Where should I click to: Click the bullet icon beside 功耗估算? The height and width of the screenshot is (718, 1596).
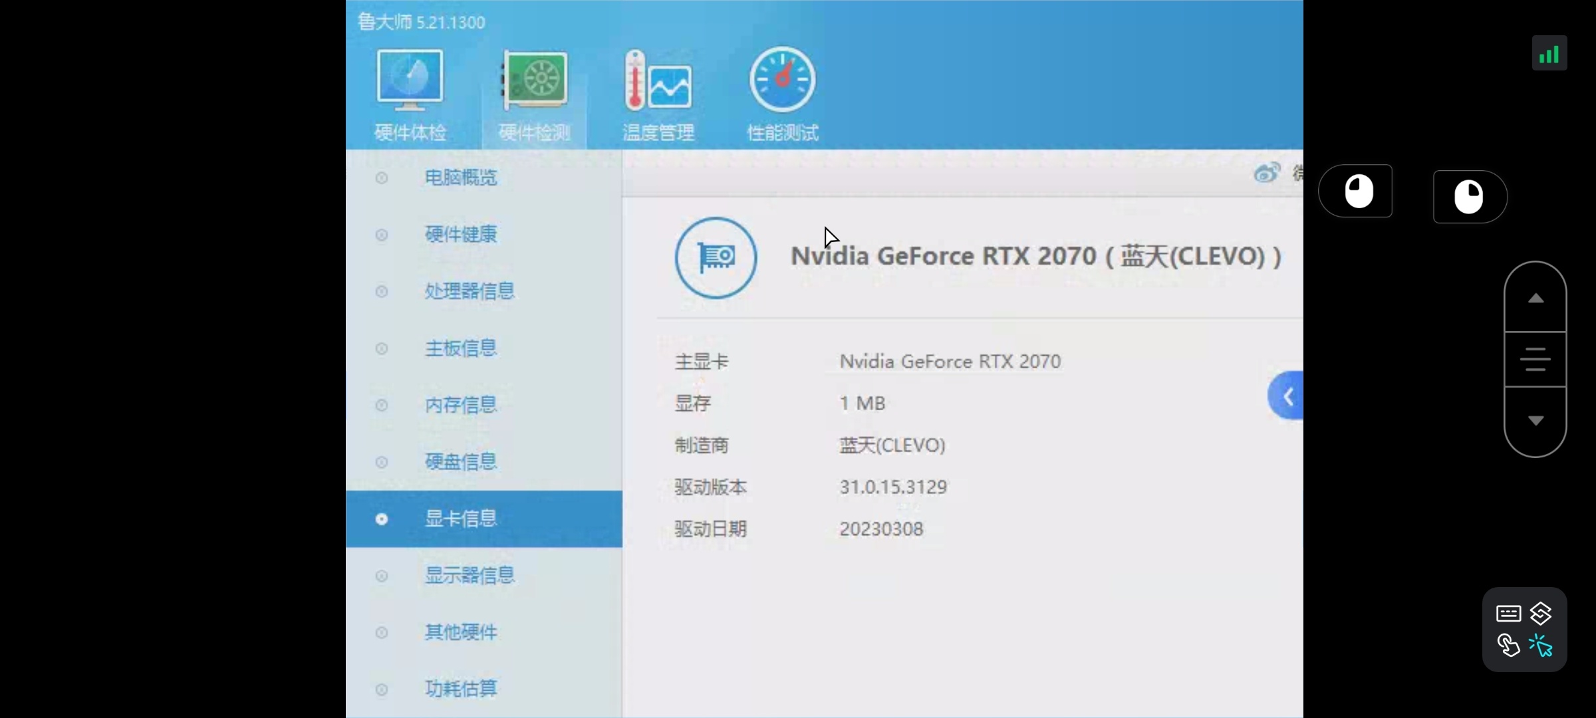(x=382, y=689)
